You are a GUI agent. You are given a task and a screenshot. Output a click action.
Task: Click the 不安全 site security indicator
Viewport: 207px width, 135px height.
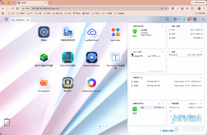click(26, 8)
